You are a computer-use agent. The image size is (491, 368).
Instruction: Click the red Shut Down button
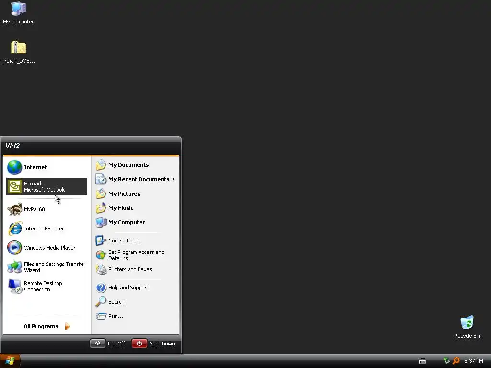click(x=140, y=344)
